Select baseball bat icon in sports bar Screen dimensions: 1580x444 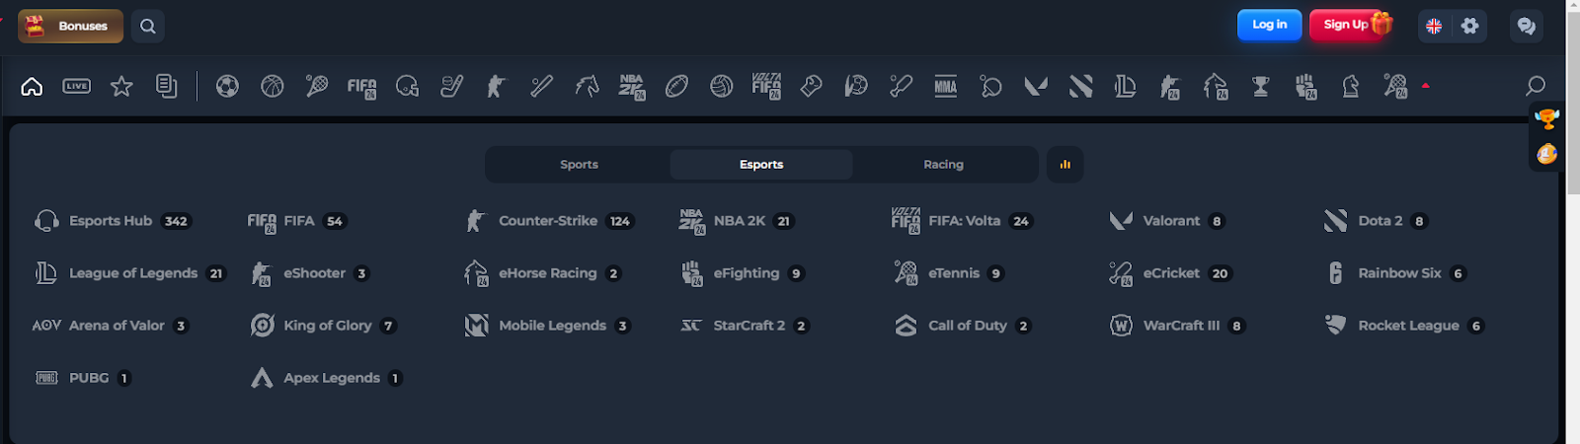[541, 86]
